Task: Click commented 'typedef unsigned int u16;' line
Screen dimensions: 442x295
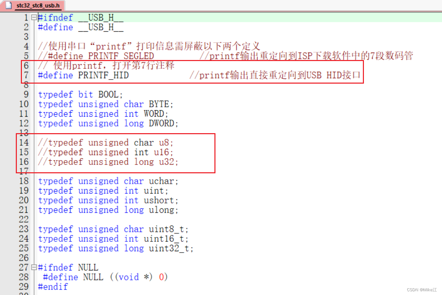Action: (106, 152)
